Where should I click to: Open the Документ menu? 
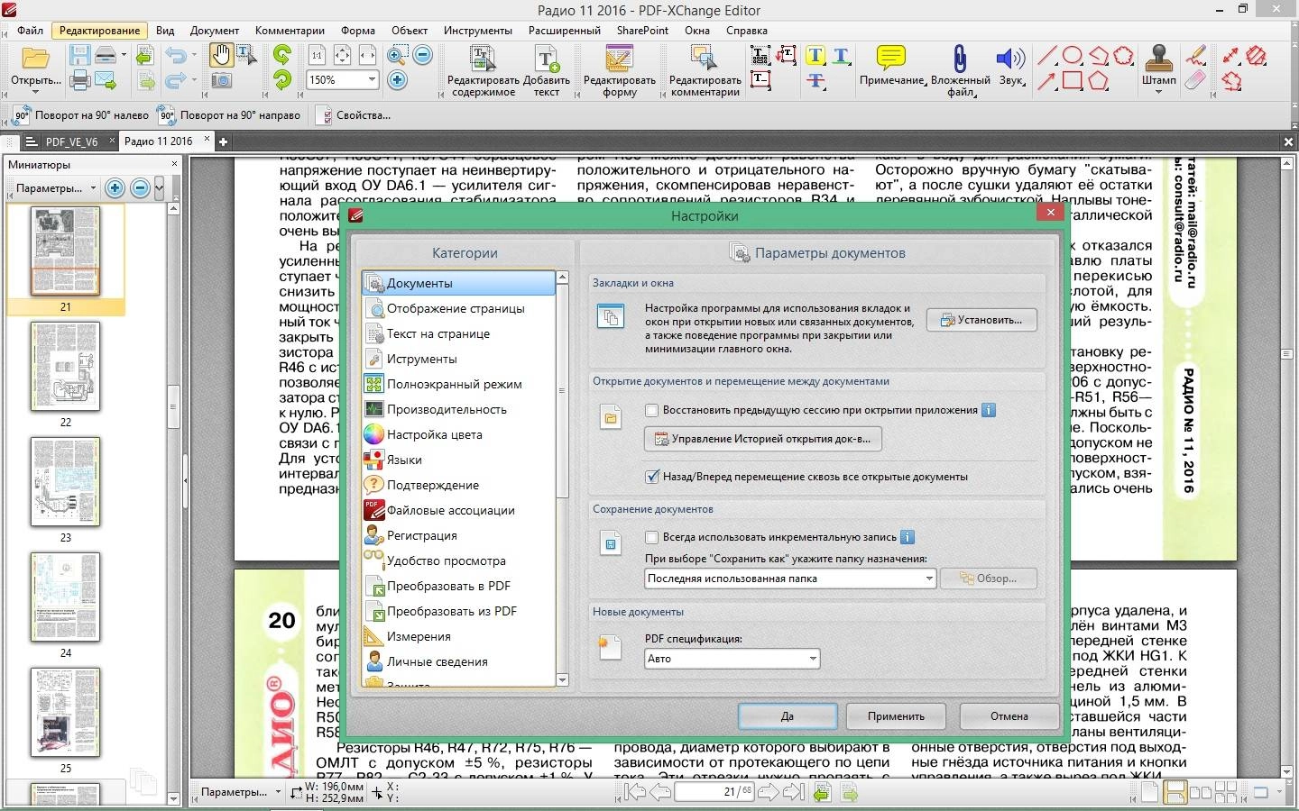tap(215, 30)
